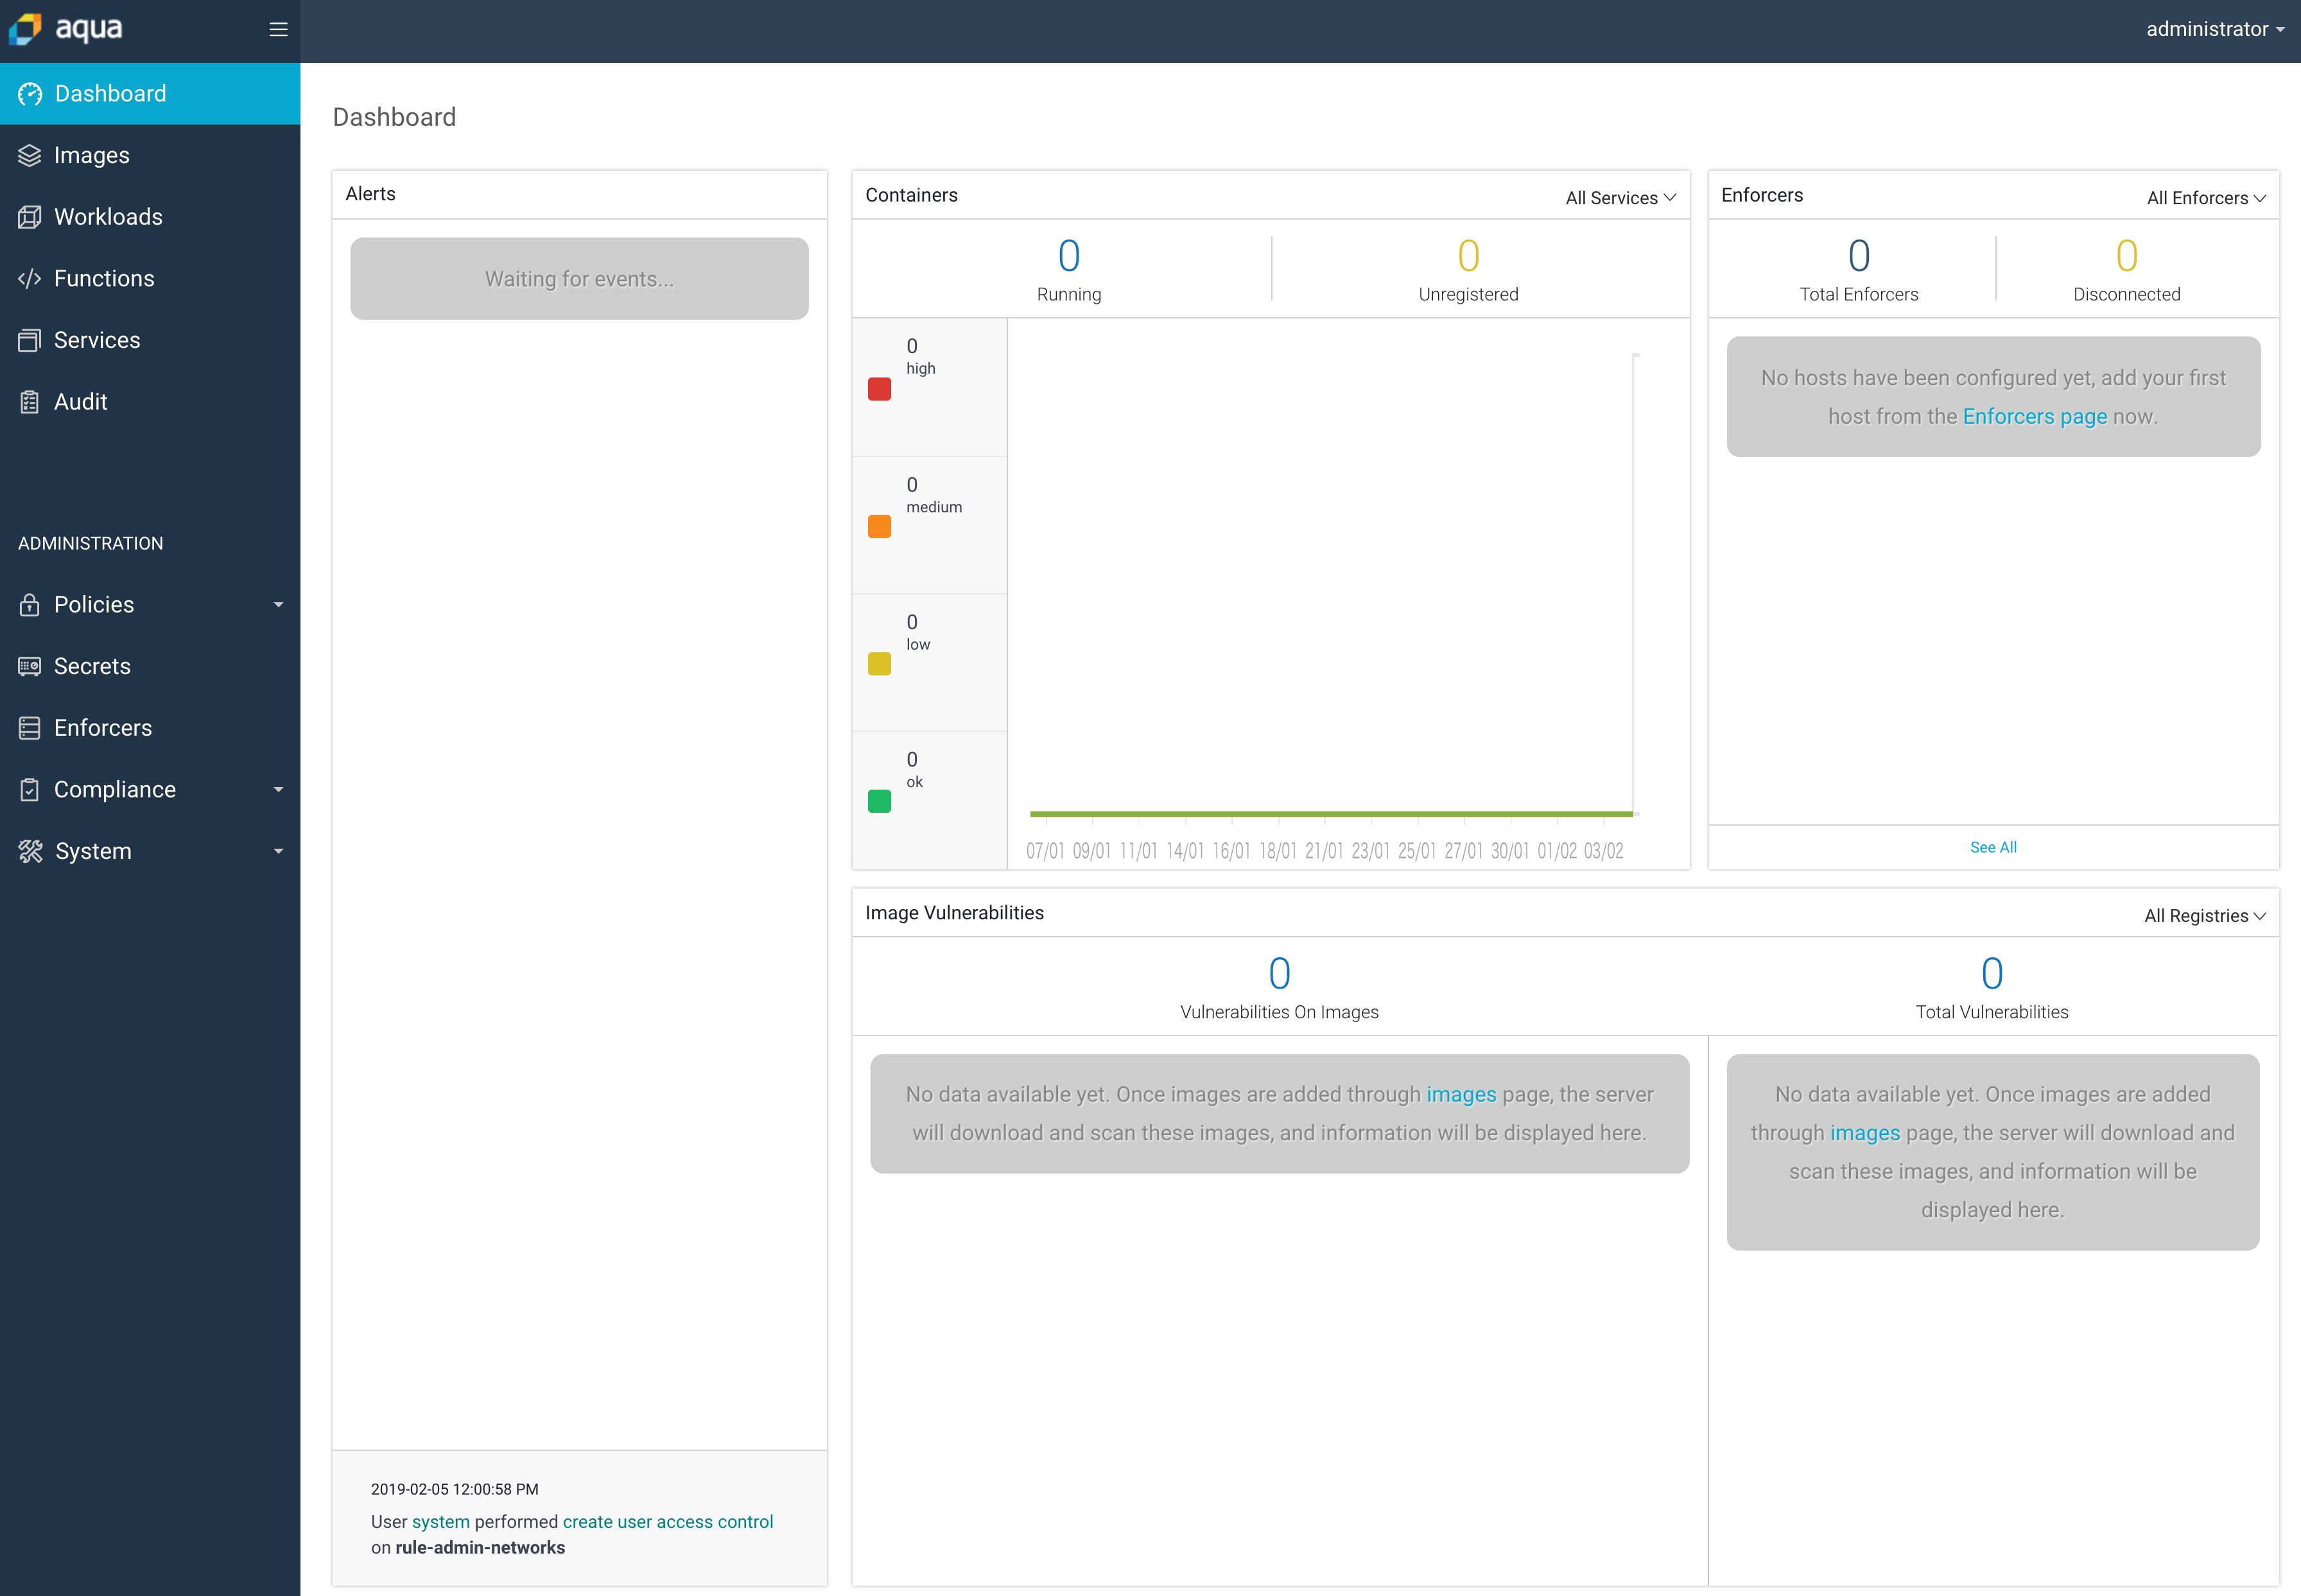The width and height of the screenshot is (2301, 1596).
Task: Select the Workloads sidebar icon
Action: (30, 216)
